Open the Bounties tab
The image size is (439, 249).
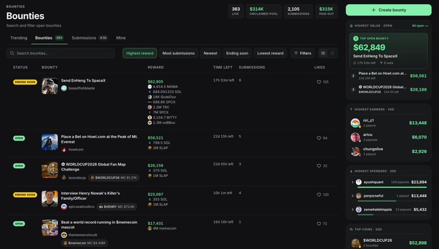(x=49, y=38)
